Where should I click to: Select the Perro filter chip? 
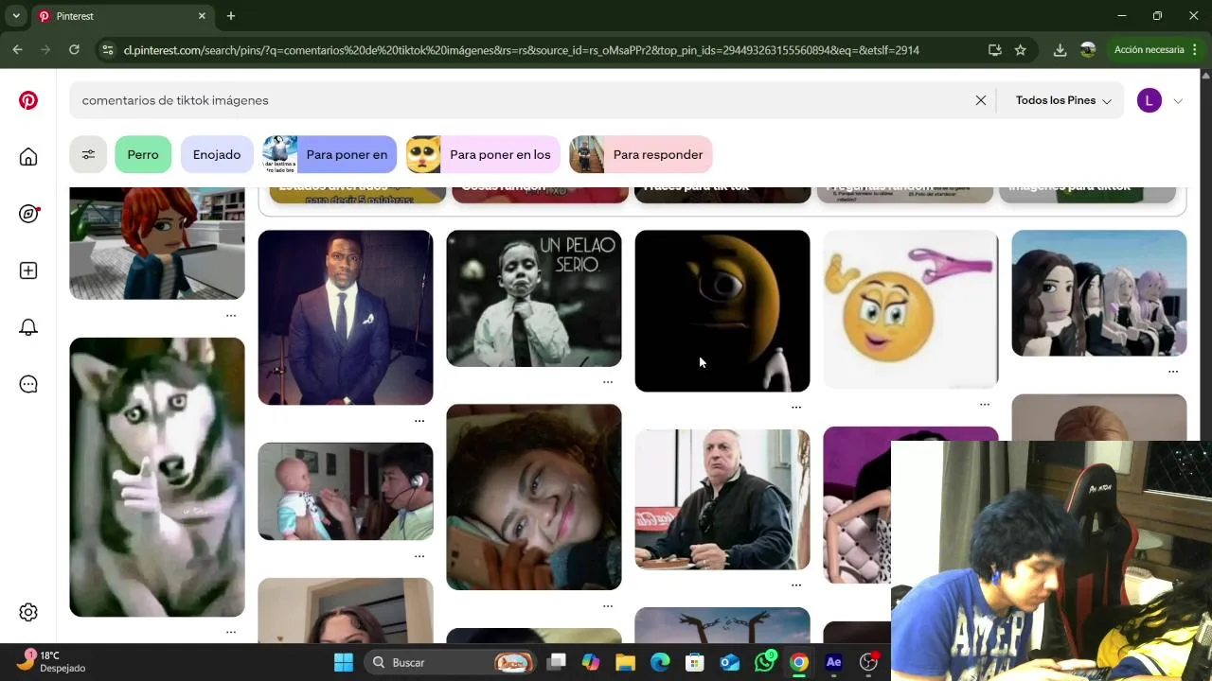tap(143, 154)
